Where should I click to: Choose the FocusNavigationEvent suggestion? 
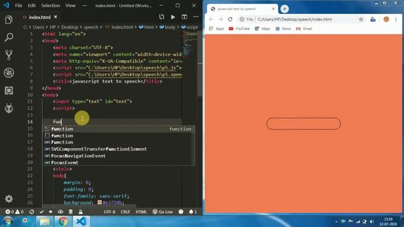(x=119, y=156)
